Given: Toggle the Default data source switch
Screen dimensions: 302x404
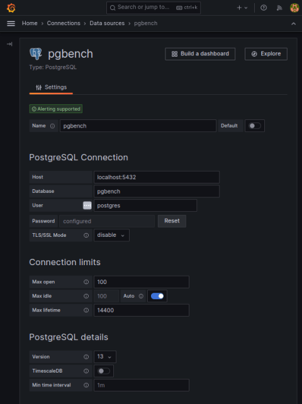Looking at the screenshot, I should [255, 126].
